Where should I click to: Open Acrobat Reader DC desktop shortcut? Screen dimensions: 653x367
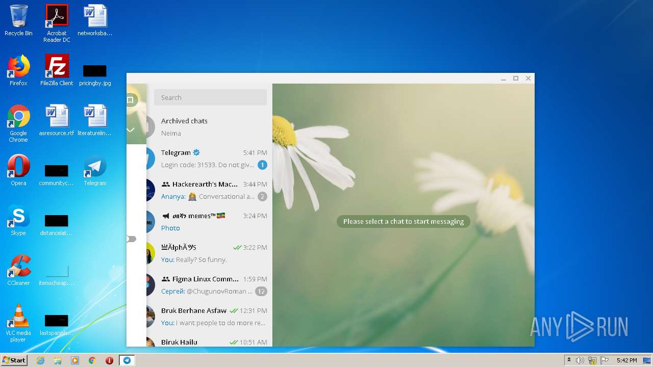coord(57,23)
